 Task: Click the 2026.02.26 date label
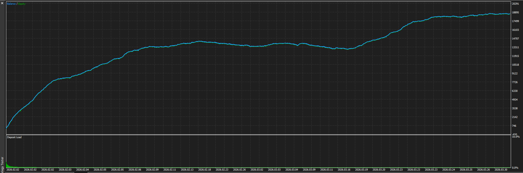pyautogui.click(x=239, y=170)
